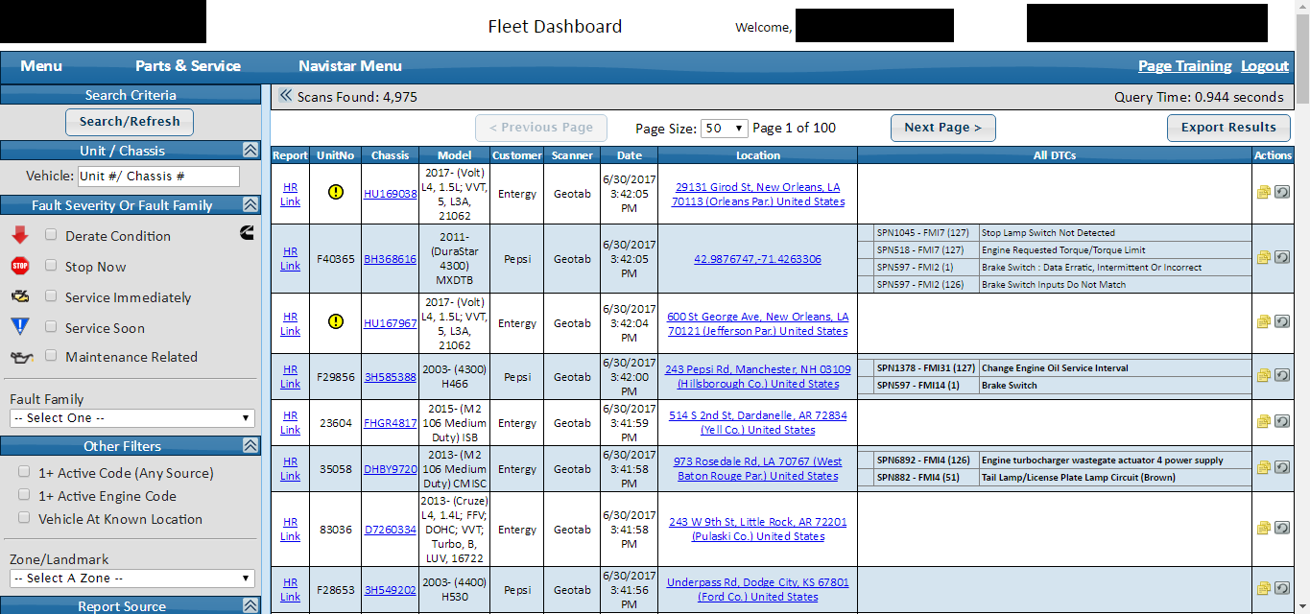Click the yellow notes icon for unit 23604

pos(1263,422)
